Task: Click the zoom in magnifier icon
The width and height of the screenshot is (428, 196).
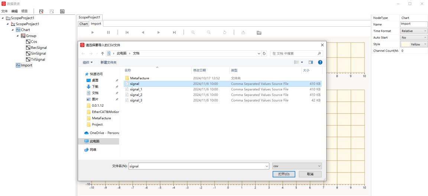Action: coord(193,32)
